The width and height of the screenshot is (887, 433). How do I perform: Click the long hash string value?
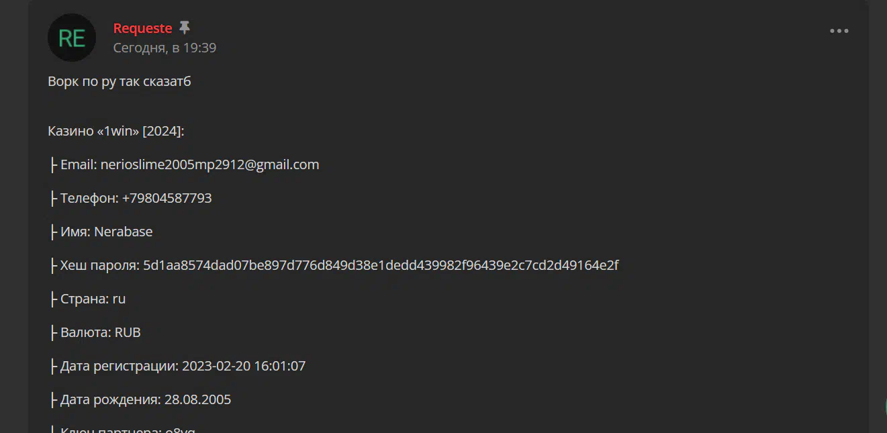(381, 265)
